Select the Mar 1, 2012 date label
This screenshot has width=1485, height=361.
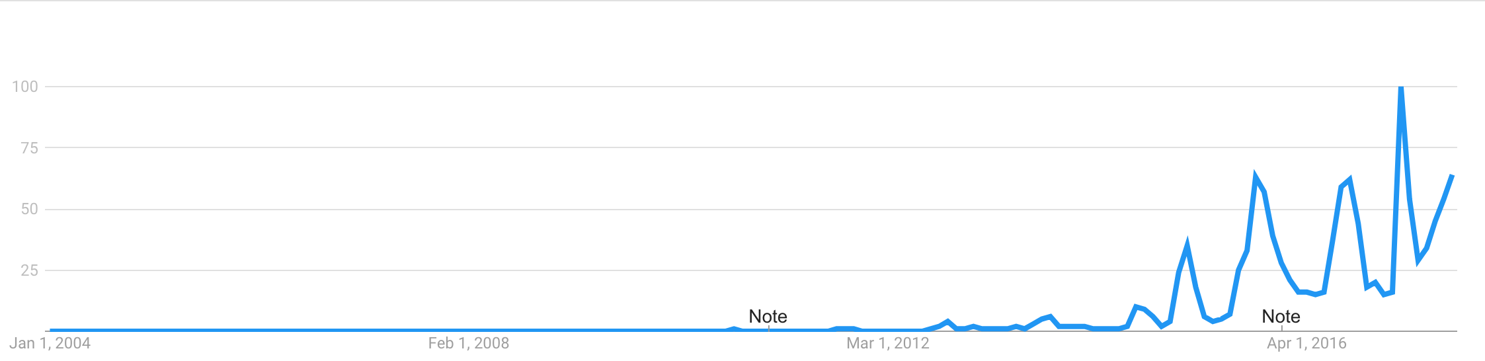click(x=888, y=343)
